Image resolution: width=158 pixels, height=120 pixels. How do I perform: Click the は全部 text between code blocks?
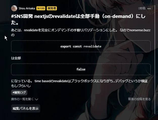click(x=16, y=58)
